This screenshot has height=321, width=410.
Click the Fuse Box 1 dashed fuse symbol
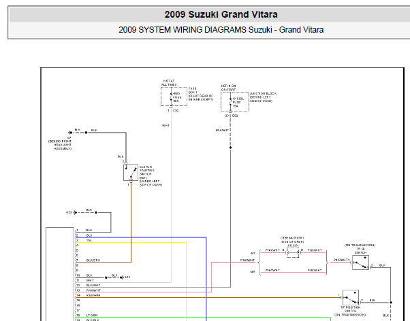(174, 97)
